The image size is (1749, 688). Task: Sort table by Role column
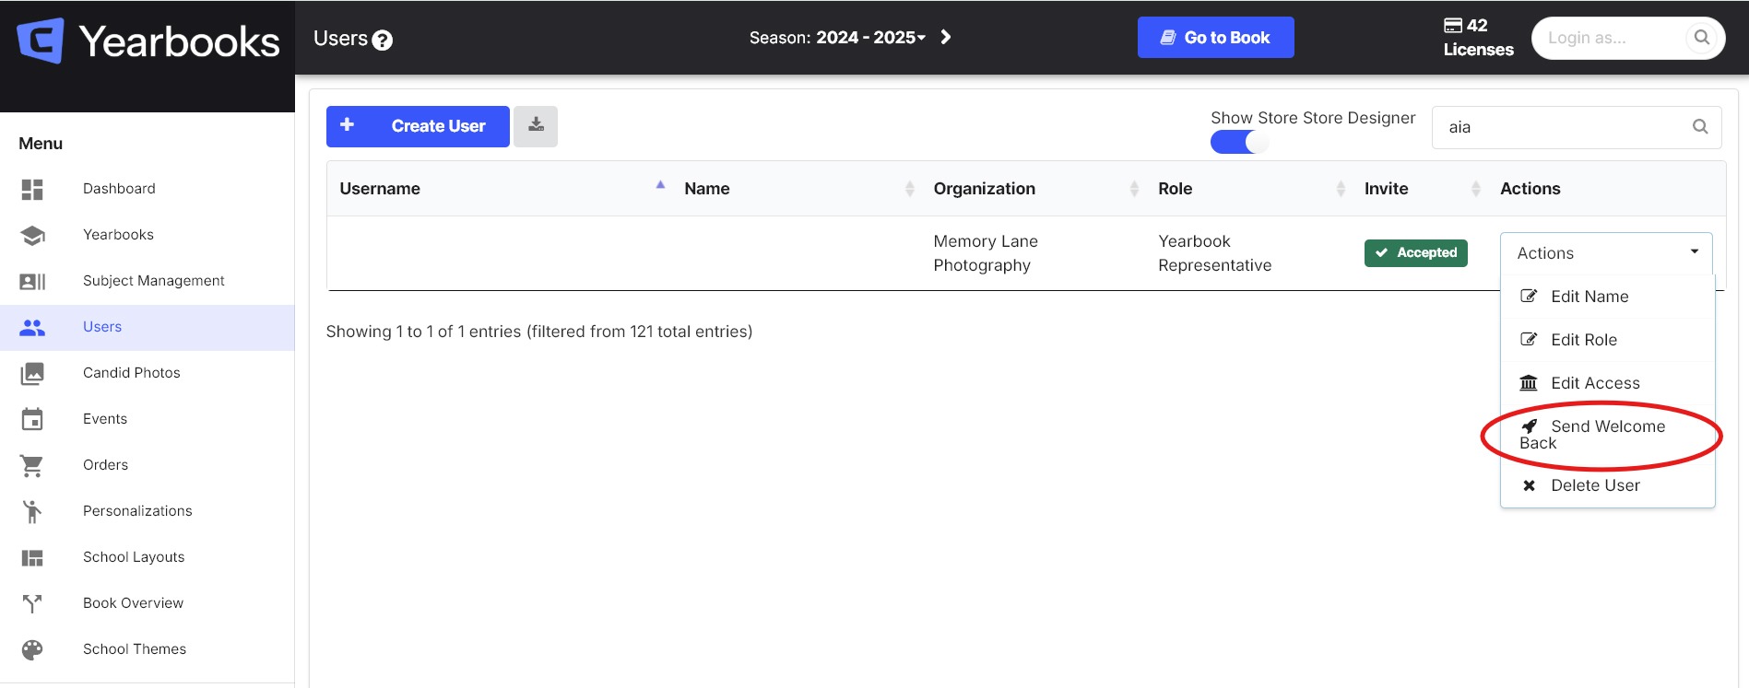click(x=1249, y=189)
